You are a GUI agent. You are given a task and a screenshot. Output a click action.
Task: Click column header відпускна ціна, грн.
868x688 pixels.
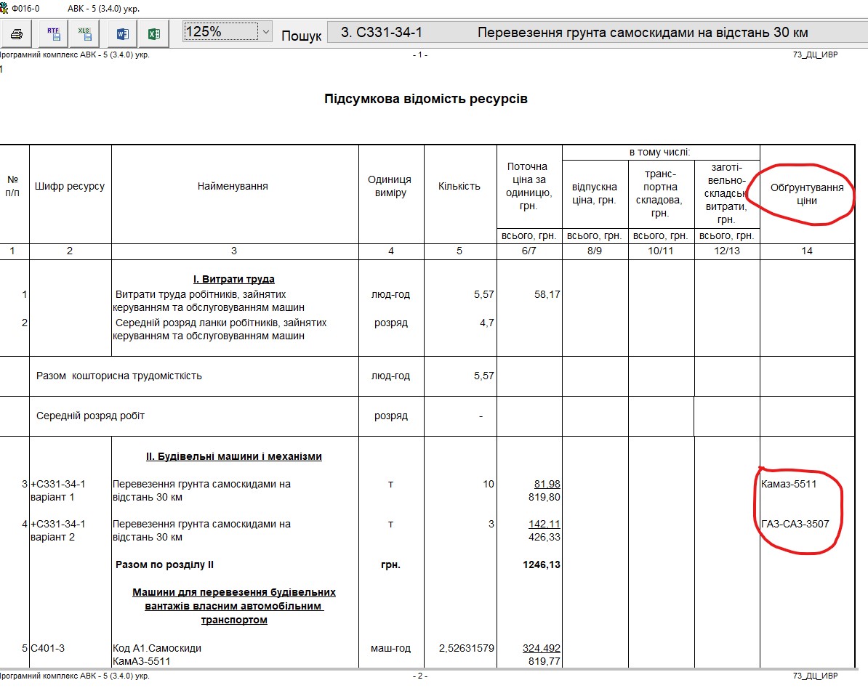(x=595, y=193)
